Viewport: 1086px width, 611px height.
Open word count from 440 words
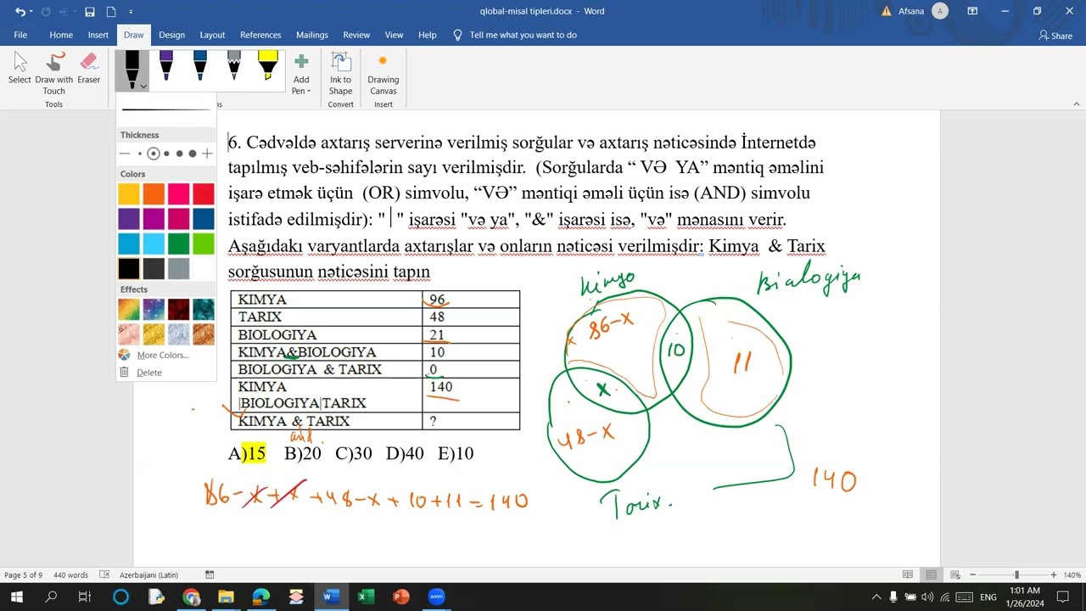[x=70, y=575]
